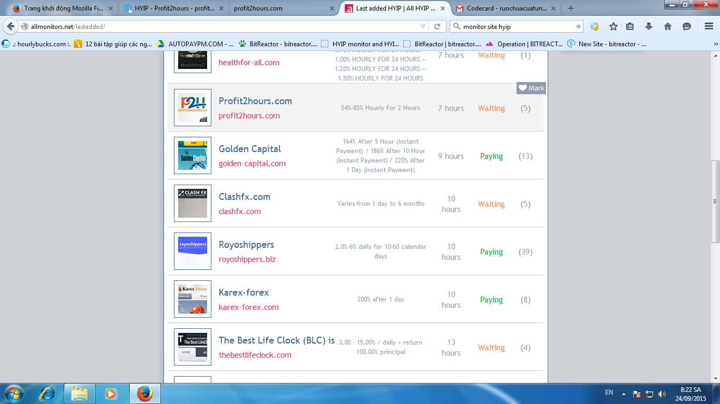Visit the thebestlifeclock.com URL link
Viewport: 720px width, 404px height.
coord(255,355)
